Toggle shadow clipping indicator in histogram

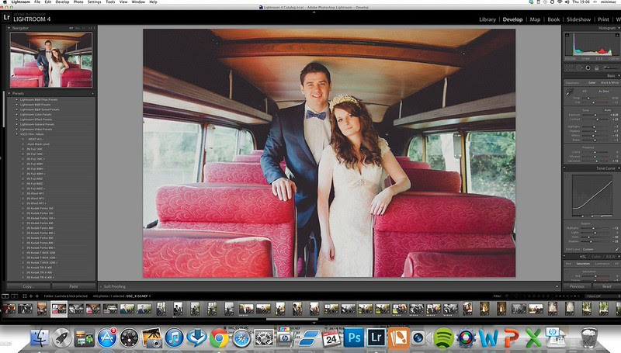tap(567, 35)
